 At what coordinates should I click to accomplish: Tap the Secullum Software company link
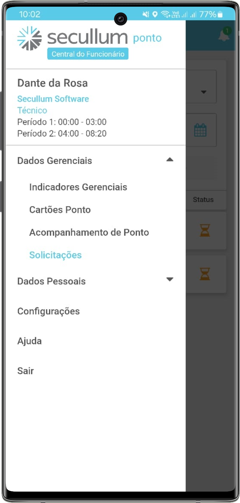click(53, 99)
